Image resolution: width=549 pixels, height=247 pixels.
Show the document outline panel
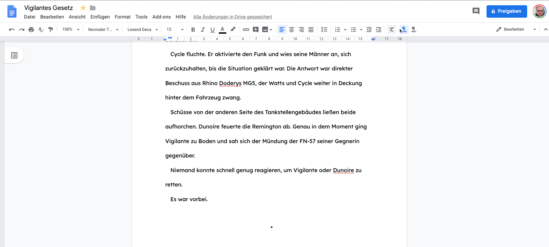point(14,55)
